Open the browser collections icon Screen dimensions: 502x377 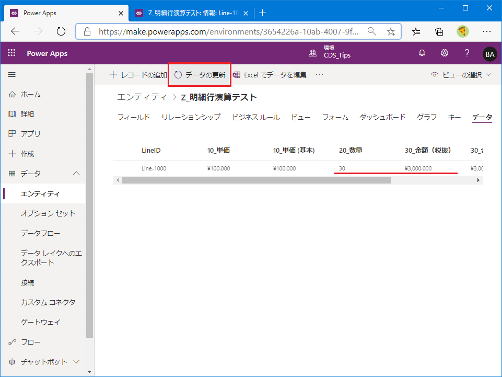[x=439, y=31]
